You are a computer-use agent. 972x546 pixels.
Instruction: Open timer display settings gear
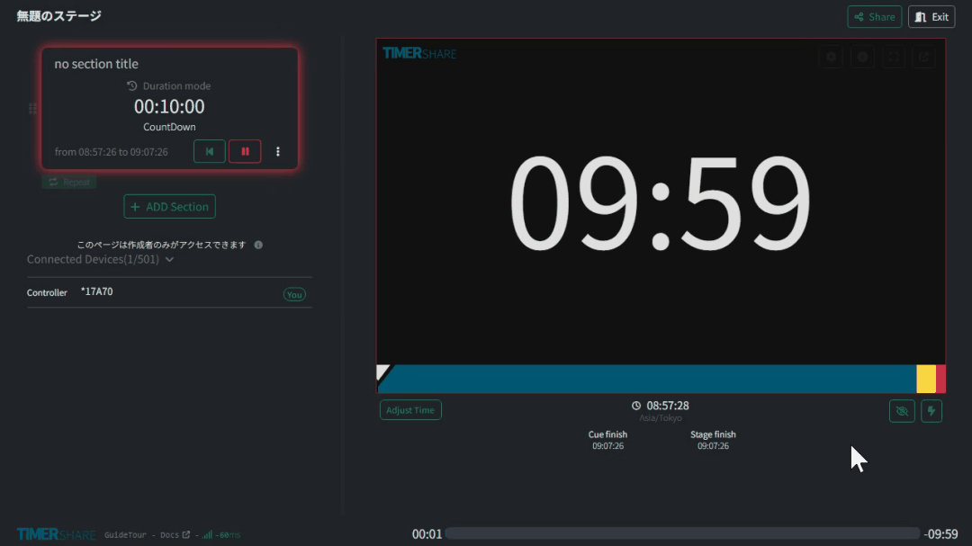(831, 57)
